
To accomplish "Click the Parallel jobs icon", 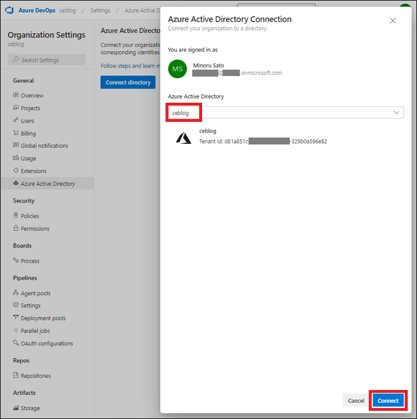I will [x=16, y=330].
